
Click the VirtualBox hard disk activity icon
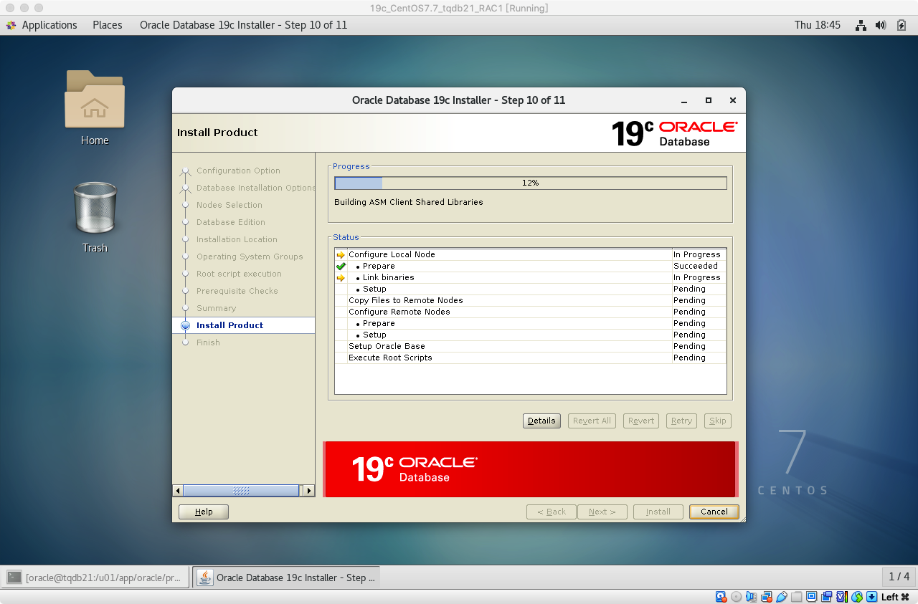[721, 597]
